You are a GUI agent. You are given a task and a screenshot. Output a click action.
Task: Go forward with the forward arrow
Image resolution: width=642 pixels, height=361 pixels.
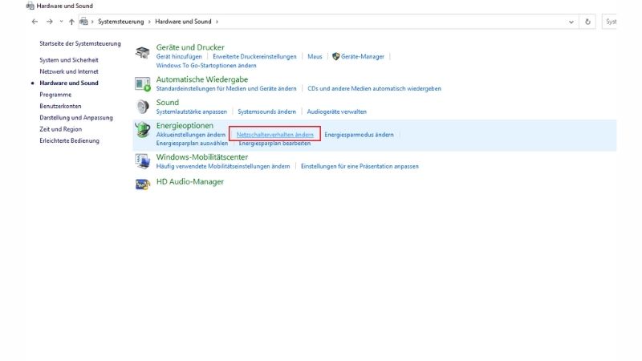50,22
